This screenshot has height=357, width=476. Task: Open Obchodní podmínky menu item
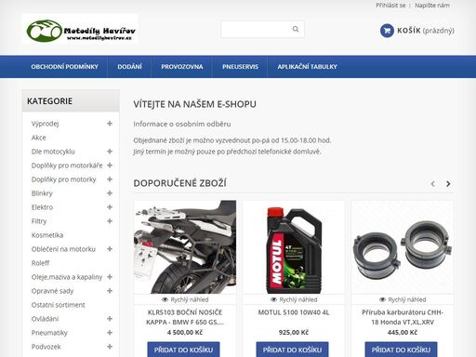tap(64, 67)
